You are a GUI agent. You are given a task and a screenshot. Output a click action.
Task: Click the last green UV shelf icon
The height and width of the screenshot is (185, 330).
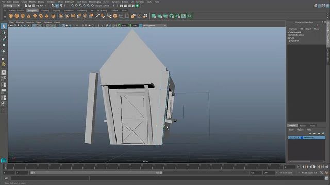click(190, 16)
